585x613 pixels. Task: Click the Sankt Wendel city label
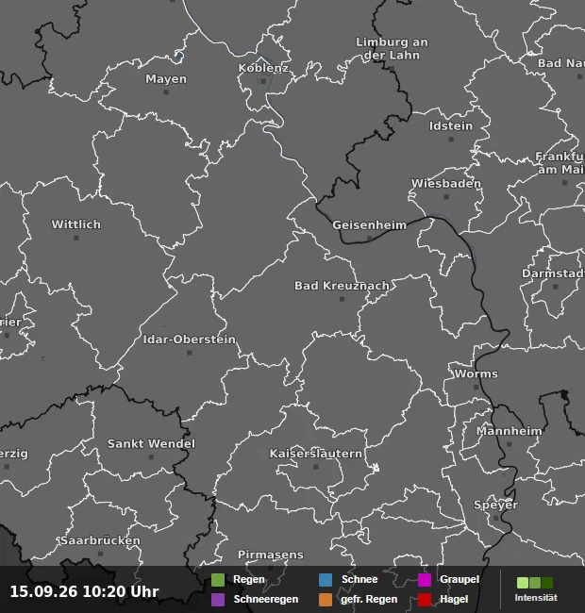pyautogui.click(x=151, y=444)
